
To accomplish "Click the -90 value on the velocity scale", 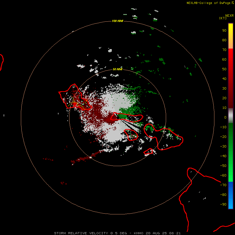I will point(223,204).
